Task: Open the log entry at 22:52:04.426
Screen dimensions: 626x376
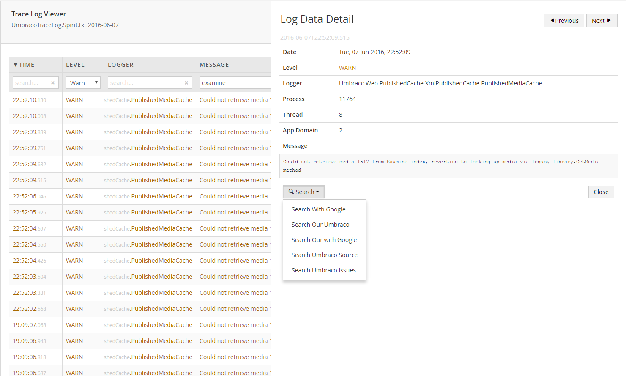Action: (140, 261)
